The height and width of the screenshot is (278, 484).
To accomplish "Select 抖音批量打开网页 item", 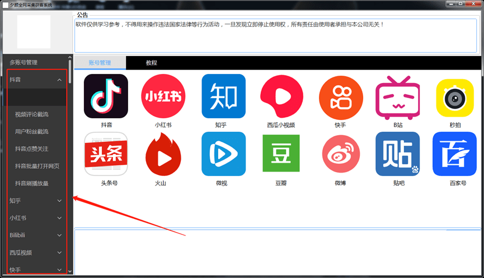I will coord(37,166).
